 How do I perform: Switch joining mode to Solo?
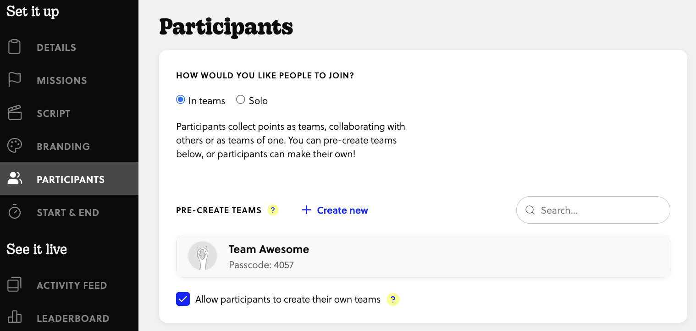(240, 99)
